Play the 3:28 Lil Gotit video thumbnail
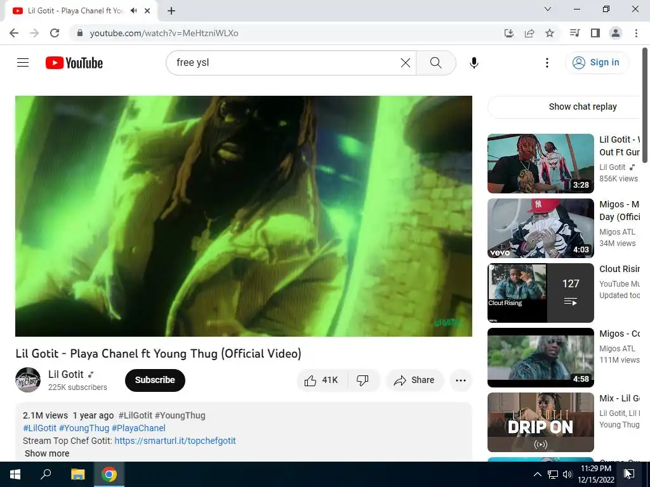Screen dimensions: 650x487 coord(541,164)
